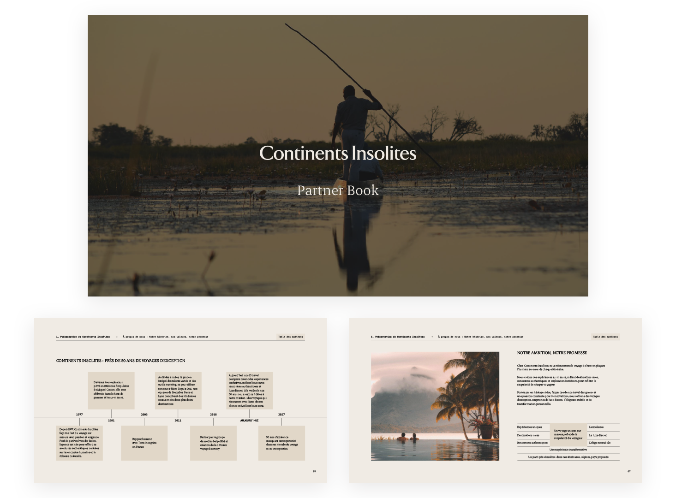676x498 pixels.
Task: Click the '50 ans d'existence' text box
Action: click(281, 443)
